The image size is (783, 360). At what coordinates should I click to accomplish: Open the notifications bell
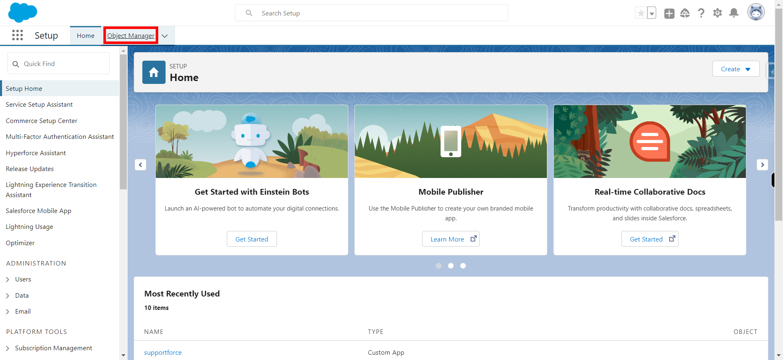(x=734, y=13)
